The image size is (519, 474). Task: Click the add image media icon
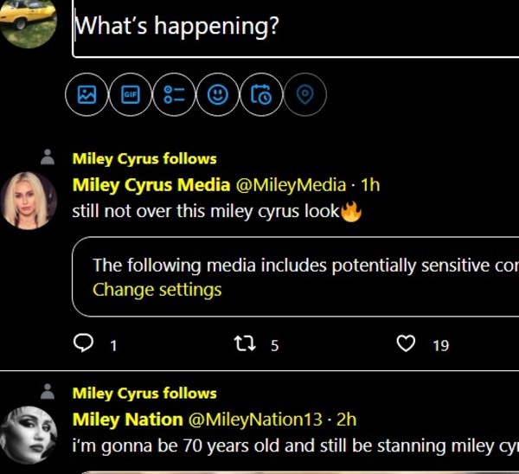[87, 96]
